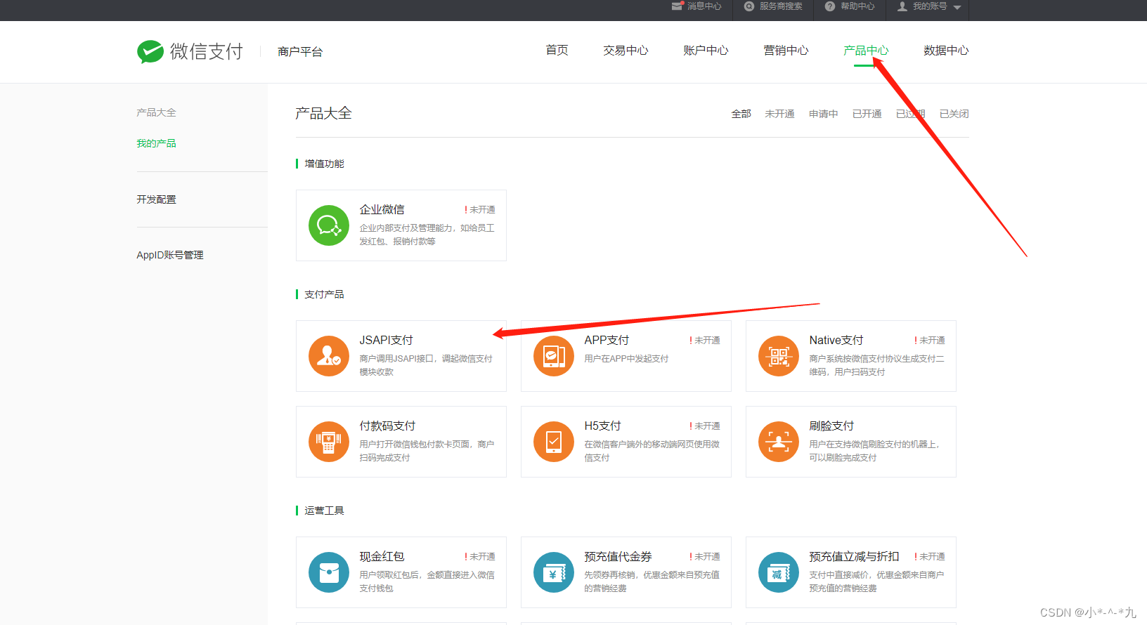Go to 首页 in the navigation
Screen dimensions: 1147x625
(557, 51)
